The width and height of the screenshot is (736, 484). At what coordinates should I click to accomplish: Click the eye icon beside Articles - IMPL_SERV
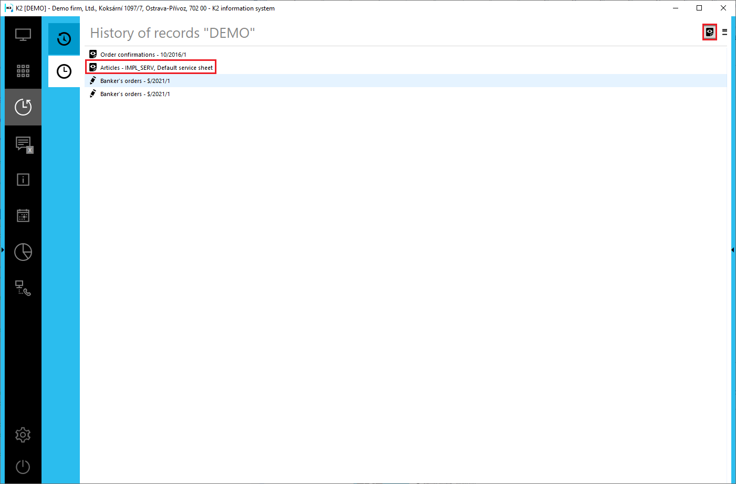pyautogui.click(x=93, y=67)
